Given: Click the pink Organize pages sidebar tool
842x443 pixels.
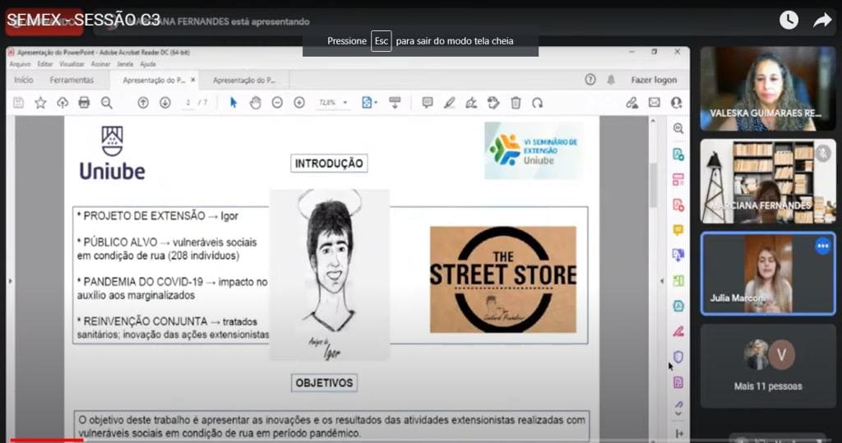Looking at the screenshot, I should 678,179.
